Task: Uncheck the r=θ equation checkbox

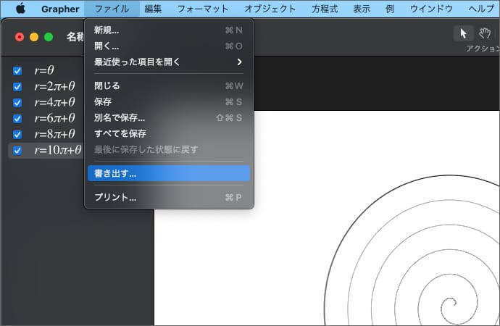Action: 18,71
